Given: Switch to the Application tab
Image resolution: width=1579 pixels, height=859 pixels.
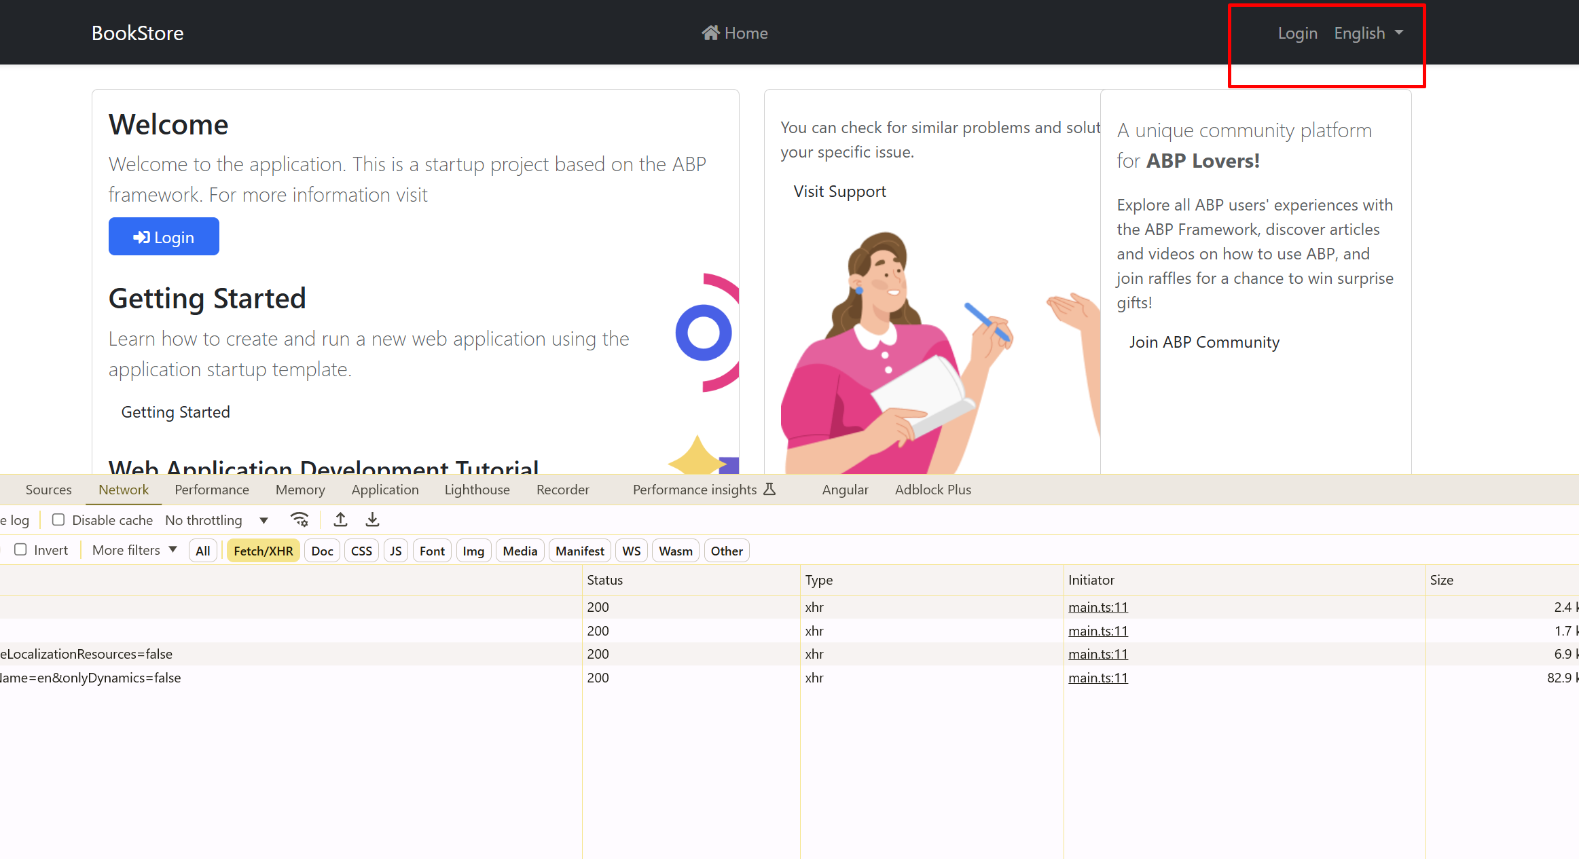Looking at the screenshot, I should (x=384, y=490).
